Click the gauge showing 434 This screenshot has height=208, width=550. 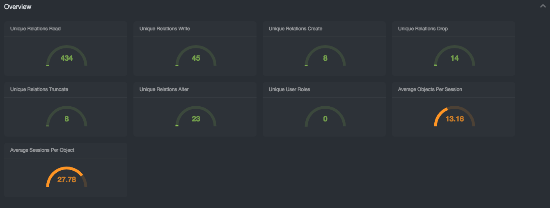pos(66,58)
